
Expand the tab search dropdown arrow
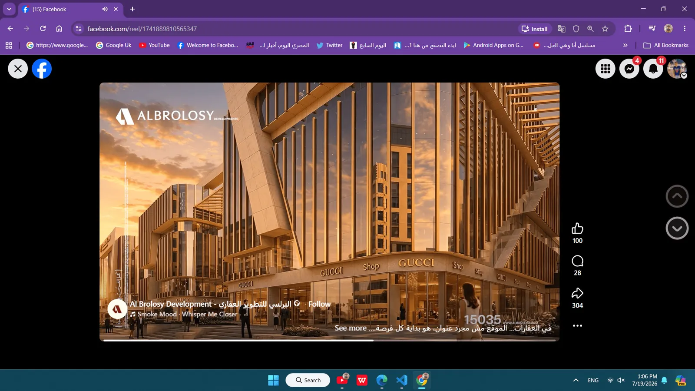point(9,9)
